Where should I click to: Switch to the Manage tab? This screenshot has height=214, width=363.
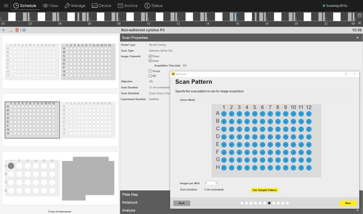point(74,6)
